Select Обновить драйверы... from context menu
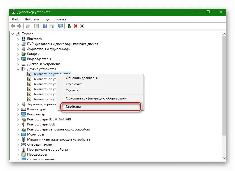Screen dimensions: 235x171 82,78
